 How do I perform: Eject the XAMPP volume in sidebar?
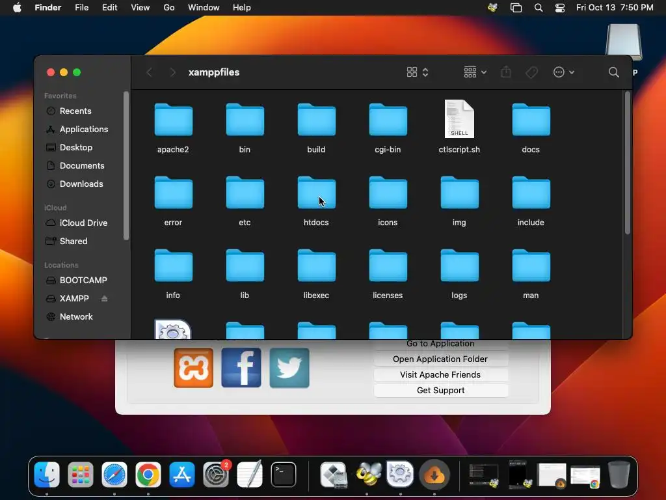[x=105, y=298]
